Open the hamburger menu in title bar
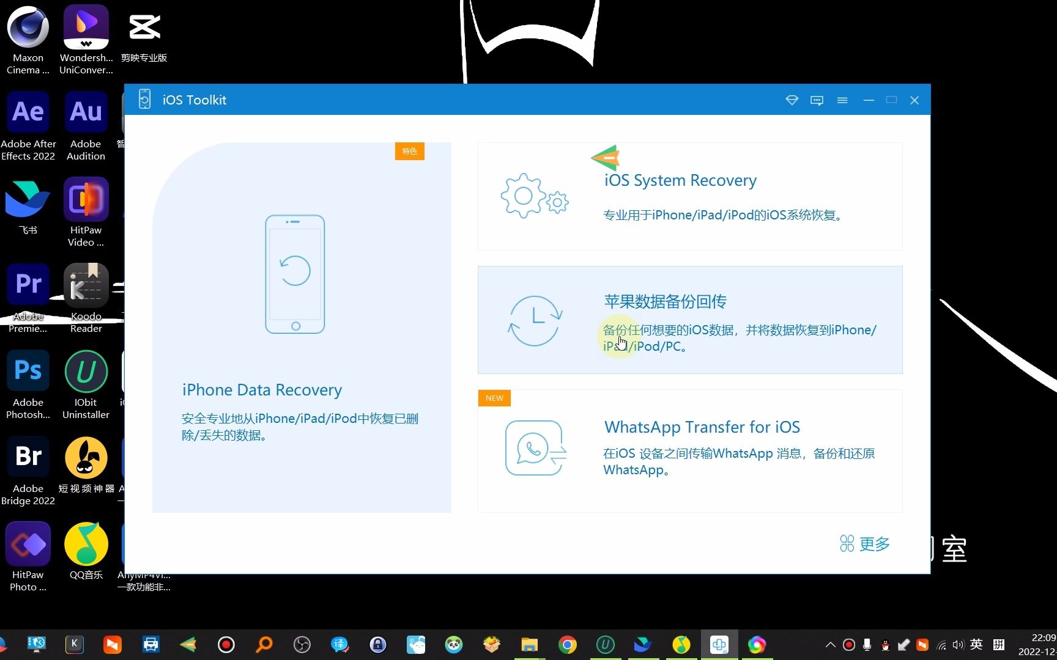 coord(842,100)
